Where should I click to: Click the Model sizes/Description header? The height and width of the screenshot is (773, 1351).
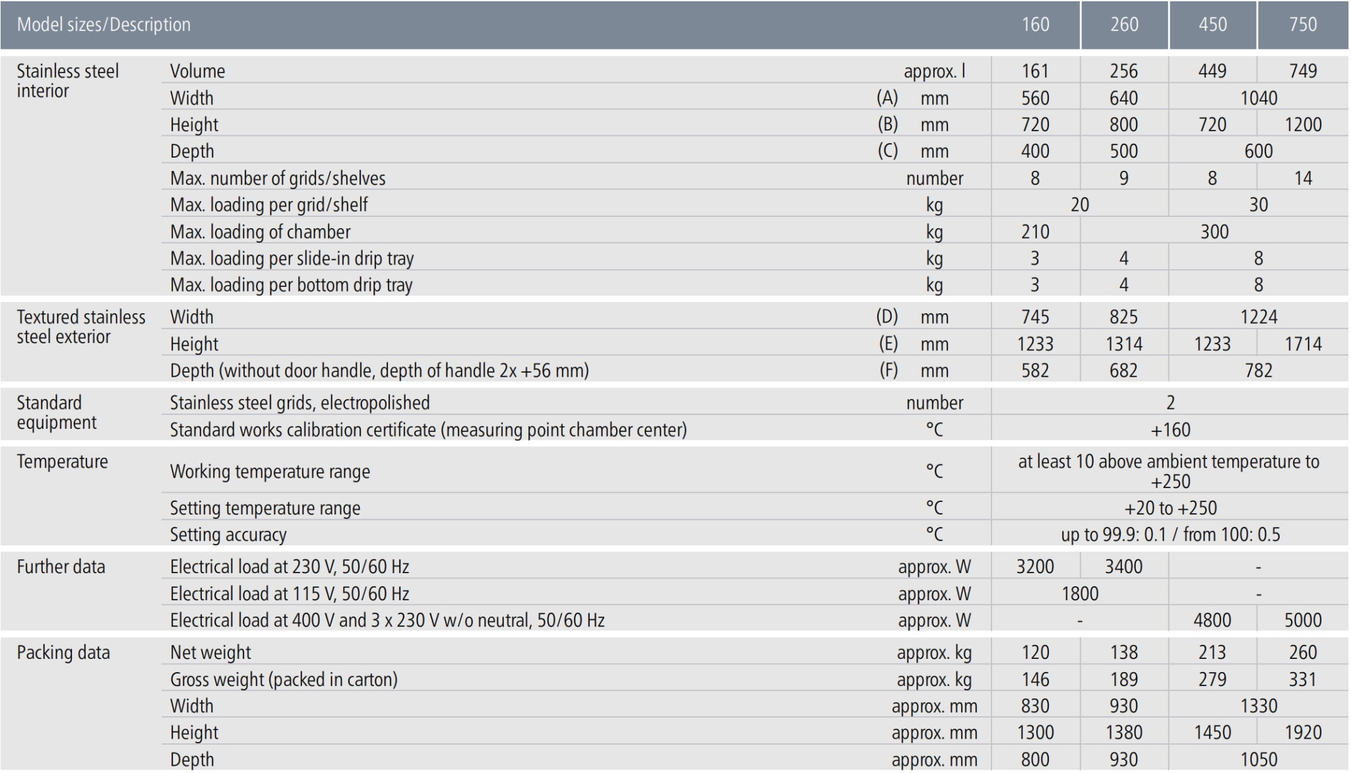104,24
